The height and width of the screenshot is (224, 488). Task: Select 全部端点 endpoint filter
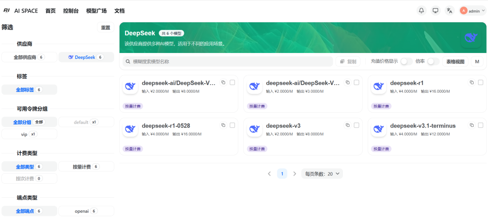point(29,211)
